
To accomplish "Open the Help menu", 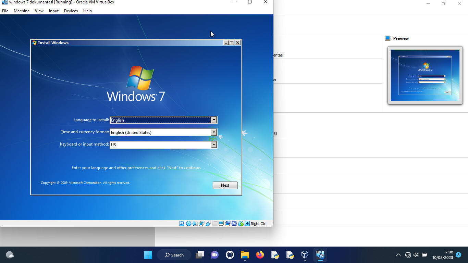I will click(x=87, y=11).
